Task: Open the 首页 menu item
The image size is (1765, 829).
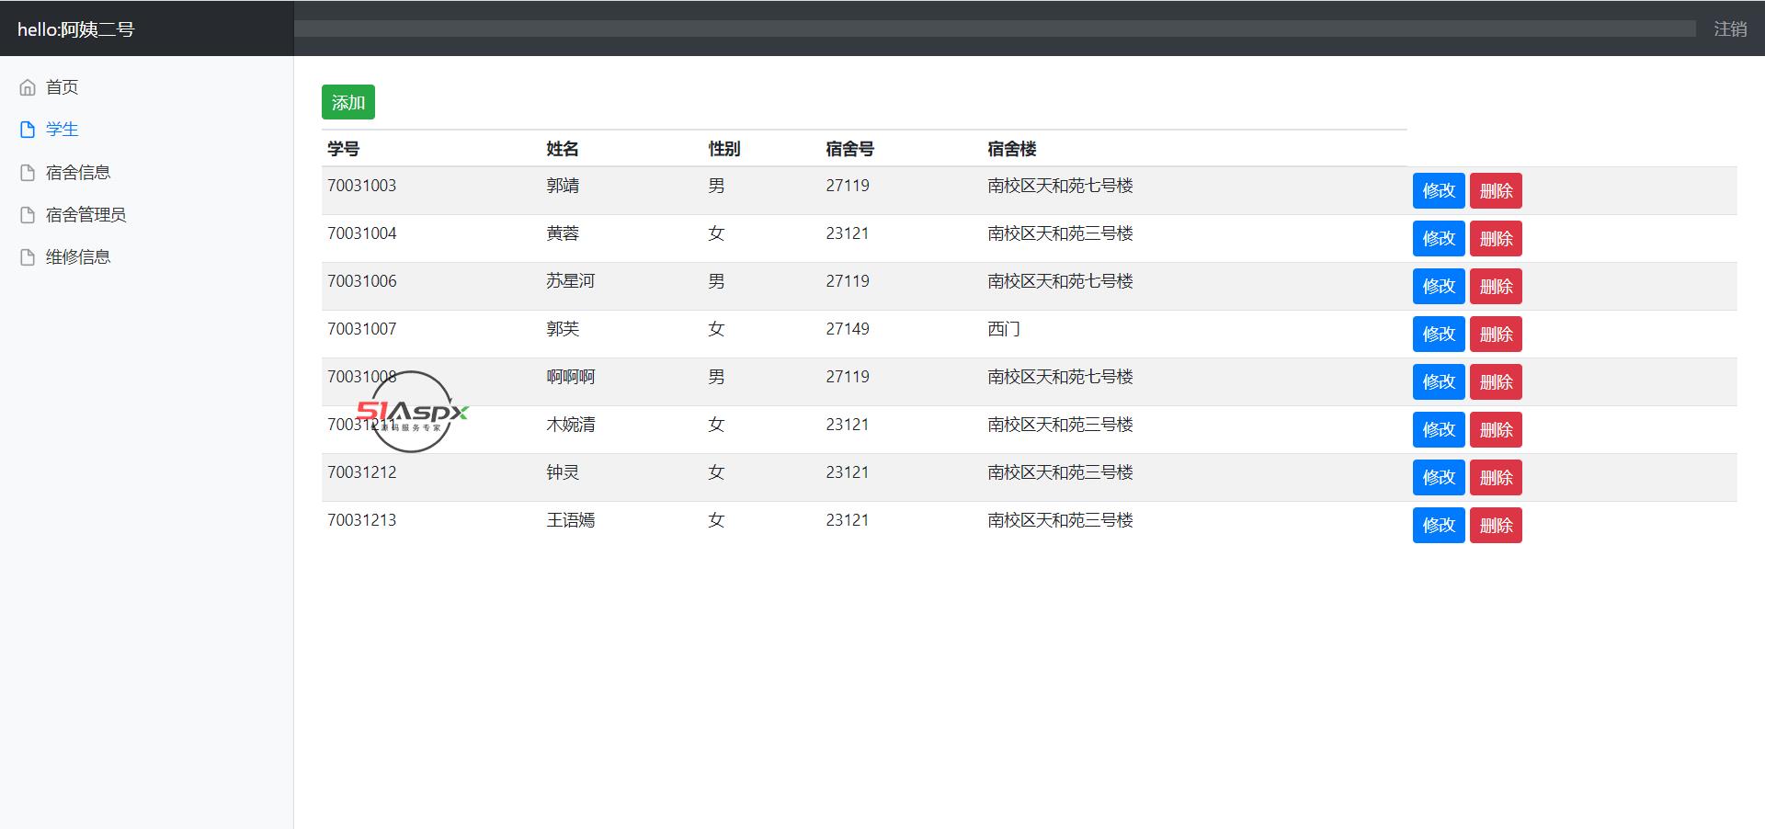Action: [62, 87]
